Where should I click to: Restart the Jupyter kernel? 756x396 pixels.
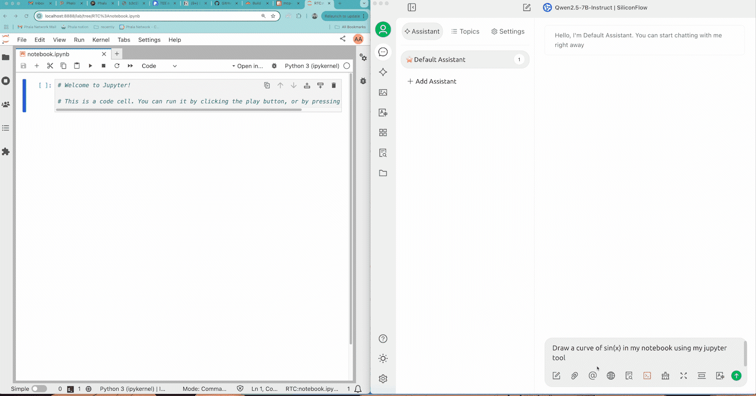click(117, 66)
